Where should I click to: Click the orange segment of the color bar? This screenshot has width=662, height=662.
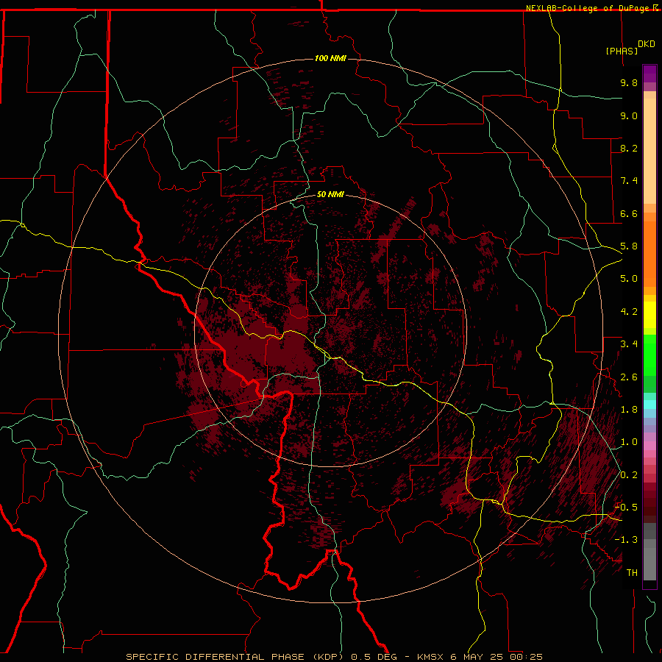[x=649, y=254]
